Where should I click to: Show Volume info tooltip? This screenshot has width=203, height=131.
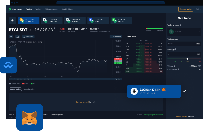[x=175, y=66]
